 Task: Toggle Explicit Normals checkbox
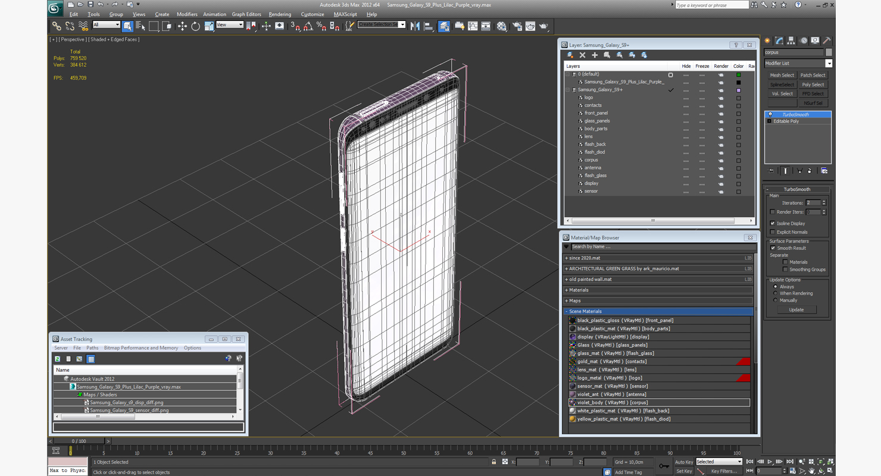pyautogui.click(x=773, y=232)
